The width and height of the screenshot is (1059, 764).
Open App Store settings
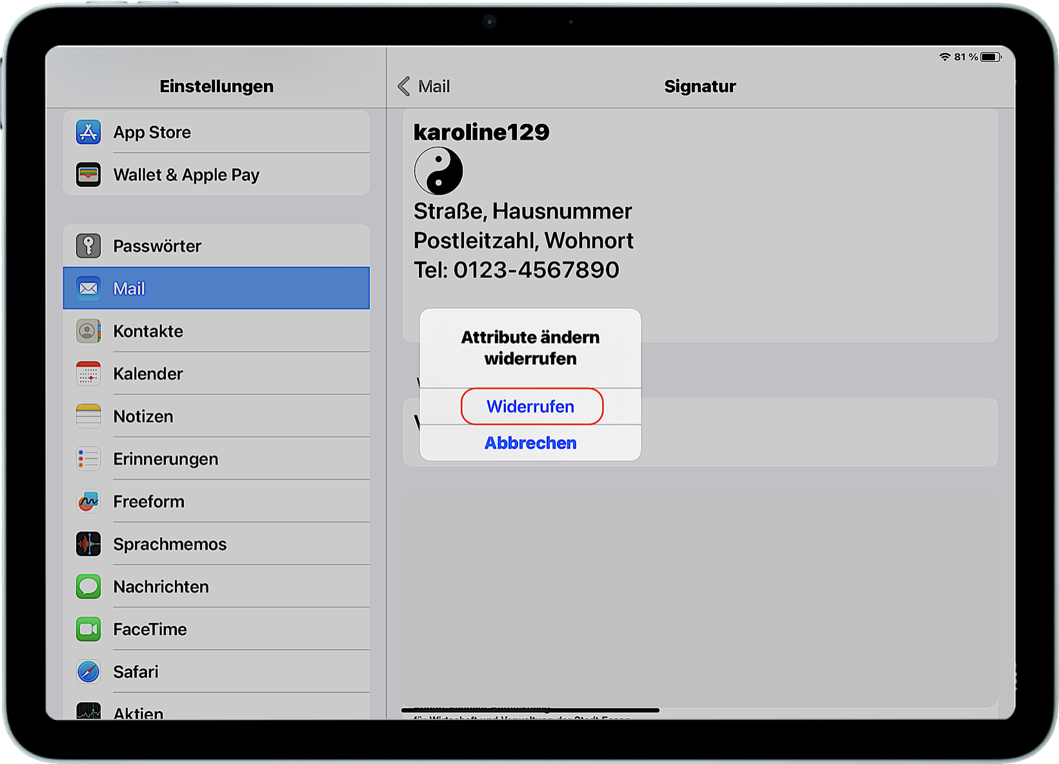pos(216,132)
